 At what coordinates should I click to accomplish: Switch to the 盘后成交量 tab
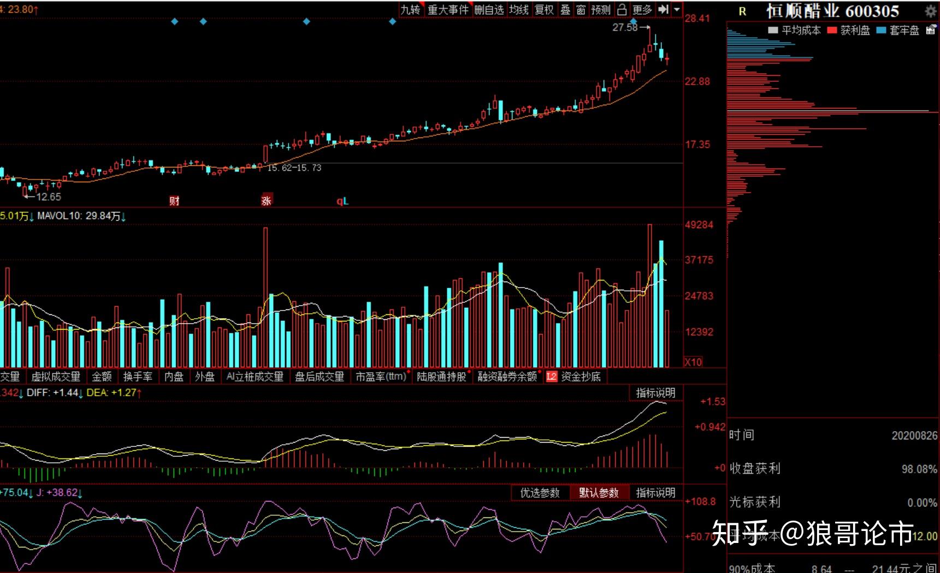(x=320, y=377)
